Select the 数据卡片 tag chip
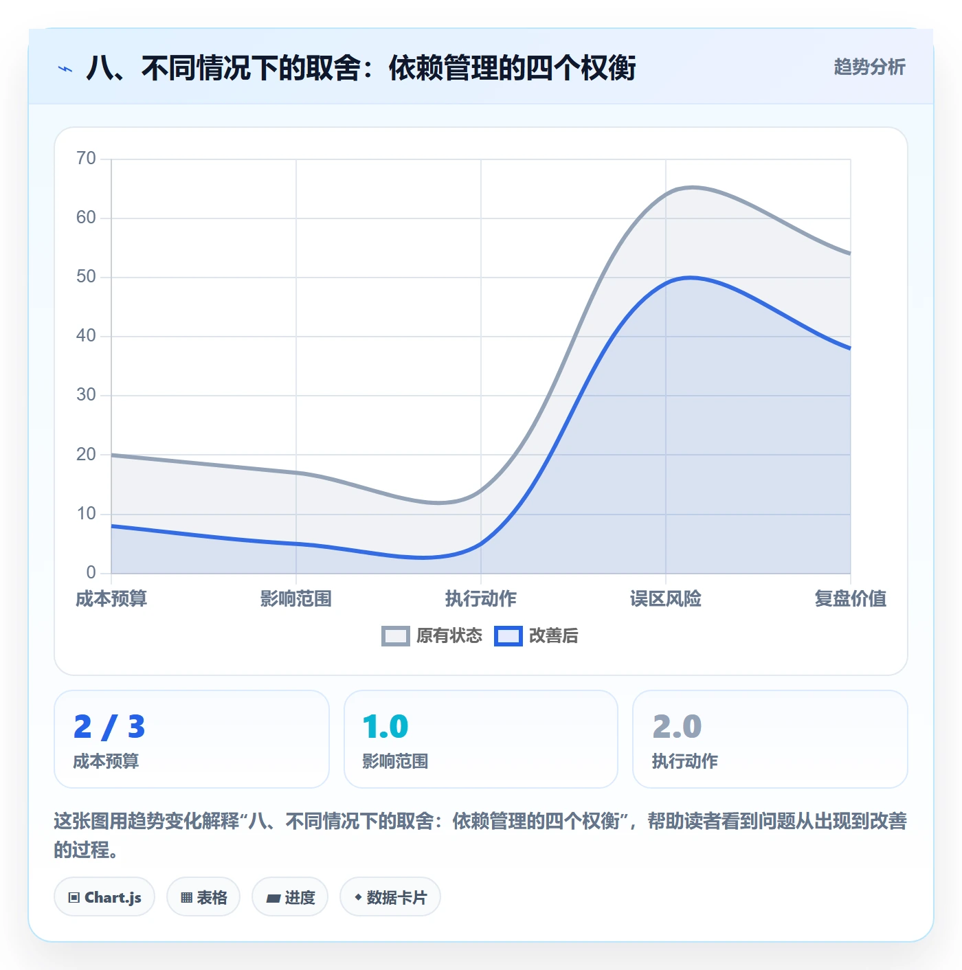962x970 pixels. [x=390, y=897]
